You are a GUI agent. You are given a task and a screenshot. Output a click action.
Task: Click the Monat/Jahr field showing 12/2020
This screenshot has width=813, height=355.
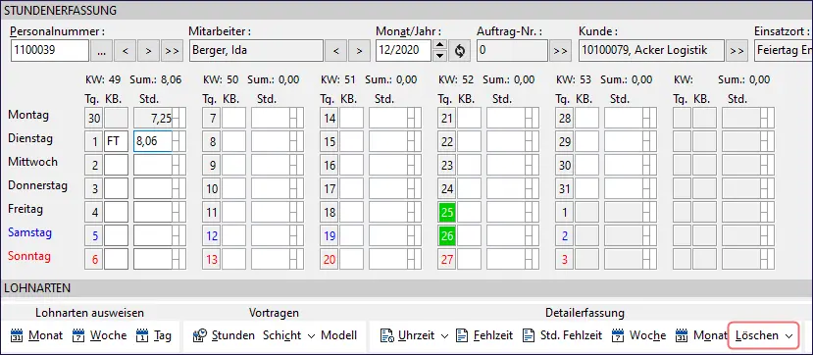(404, 51)
